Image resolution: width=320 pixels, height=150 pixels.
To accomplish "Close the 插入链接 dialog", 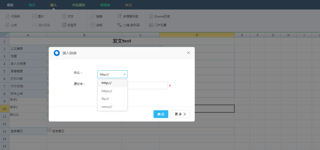I will pos(188,53).
